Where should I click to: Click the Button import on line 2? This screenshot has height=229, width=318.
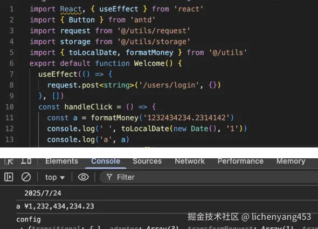[x=82, y=20]
